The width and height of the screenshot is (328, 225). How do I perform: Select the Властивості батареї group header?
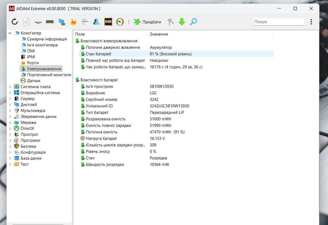click(x=96, y=80)
